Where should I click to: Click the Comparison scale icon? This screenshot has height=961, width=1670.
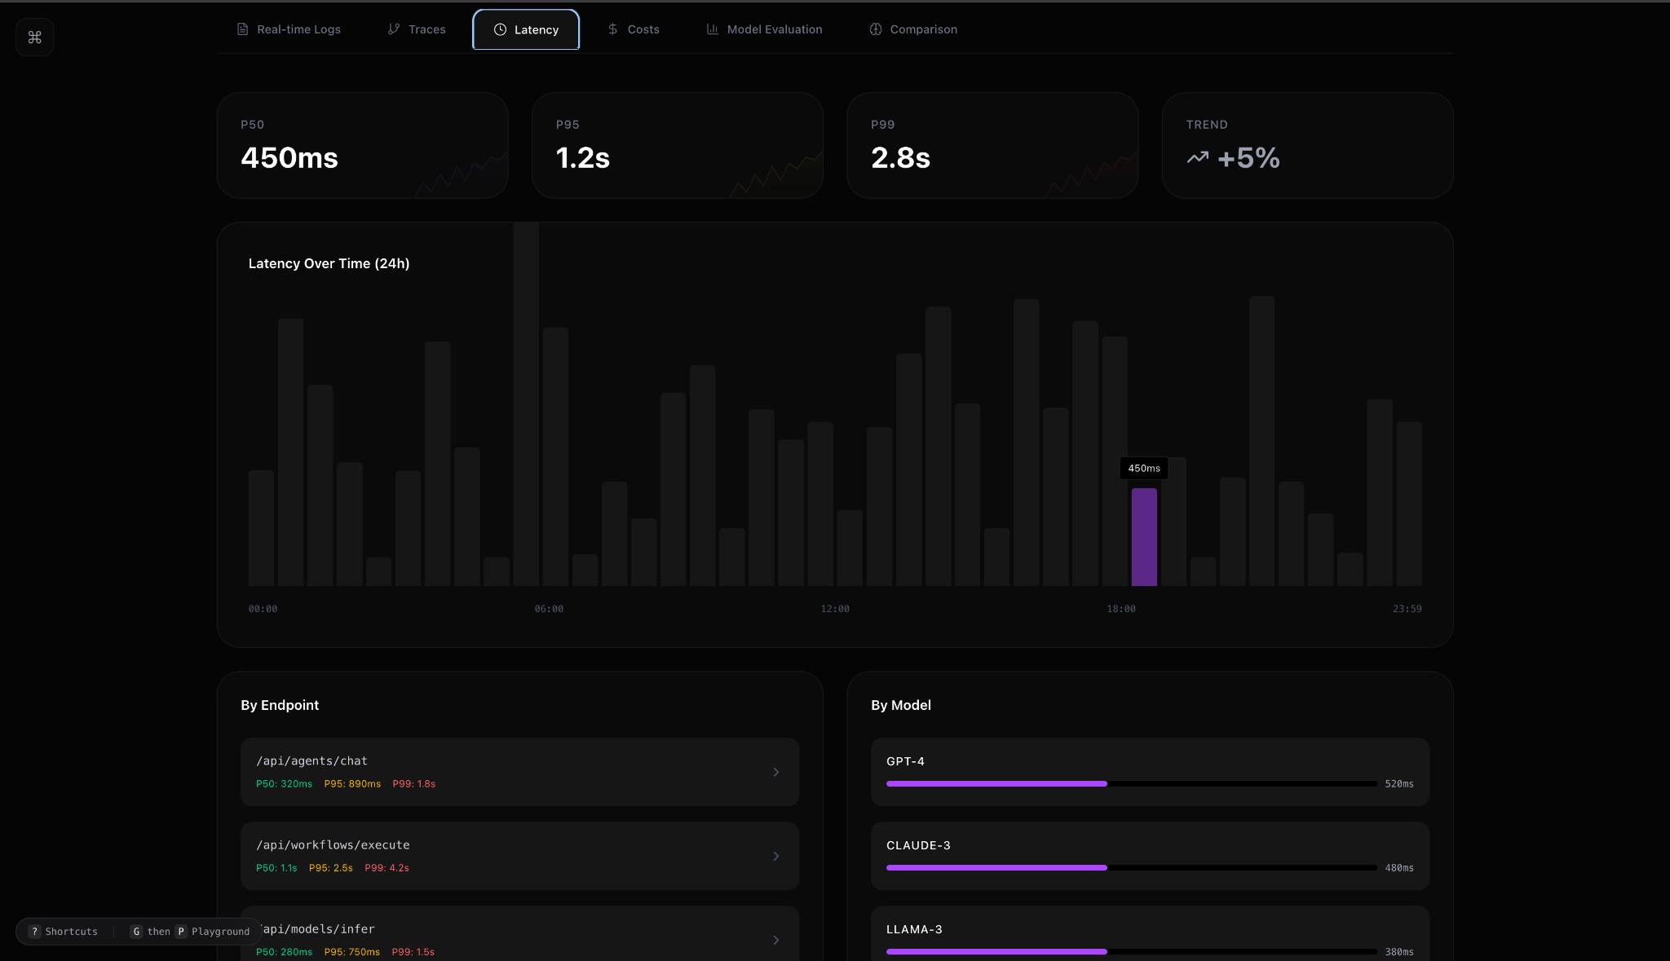pos(875,29)
